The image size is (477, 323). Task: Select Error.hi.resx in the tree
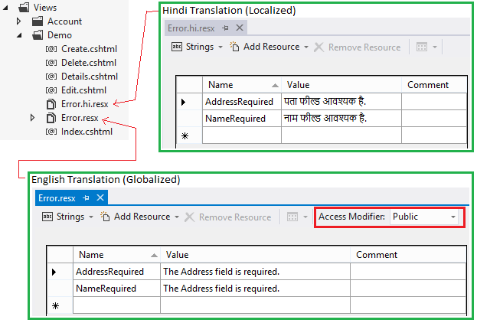(x=84, y=104)
